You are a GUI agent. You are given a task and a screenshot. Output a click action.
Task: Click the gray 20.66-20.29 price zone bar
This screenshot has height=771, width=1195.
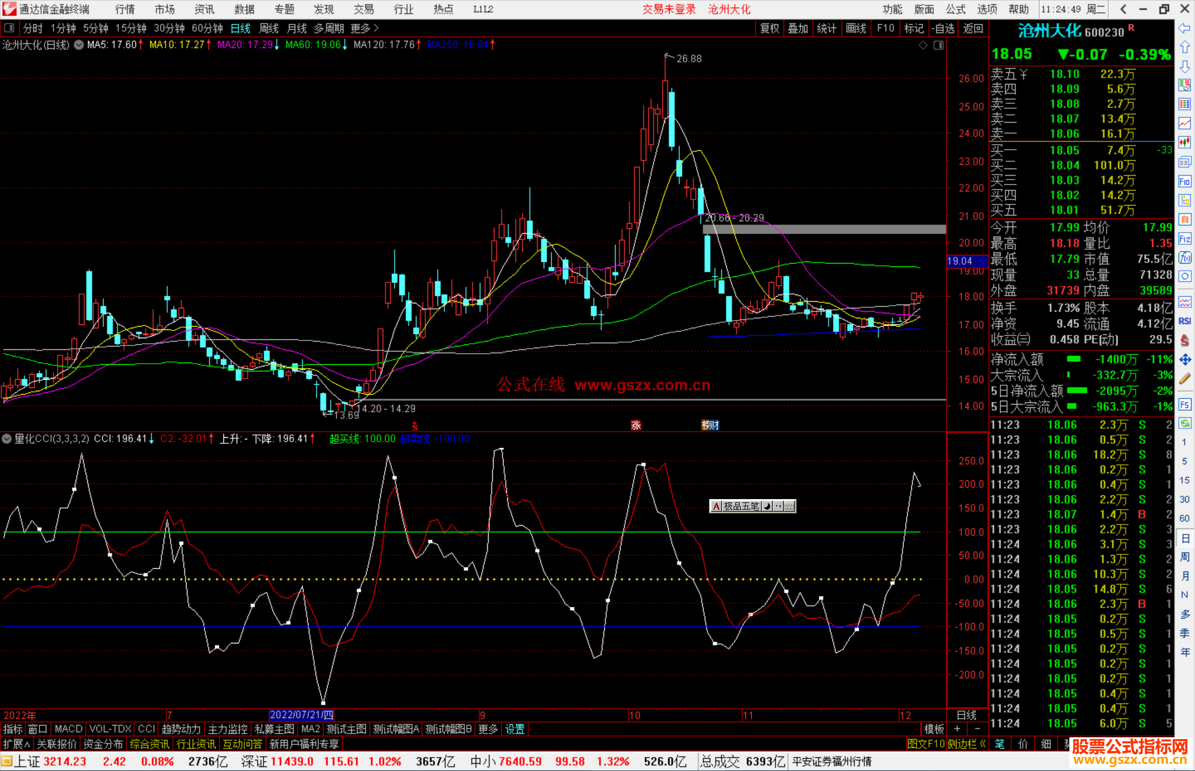[824, 229]
